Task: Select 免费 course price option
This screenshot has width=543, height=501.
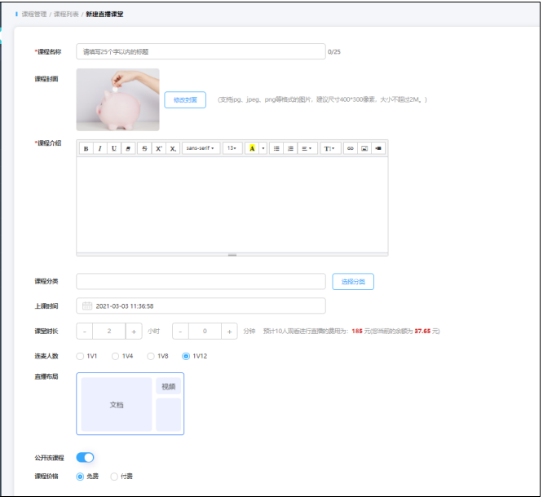Action: point(80,477)
